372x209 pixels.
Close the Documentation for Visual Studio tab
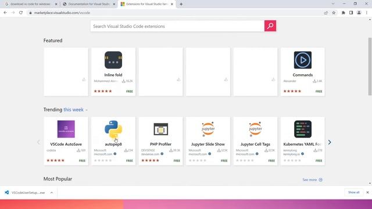click(x=114, y=4)
